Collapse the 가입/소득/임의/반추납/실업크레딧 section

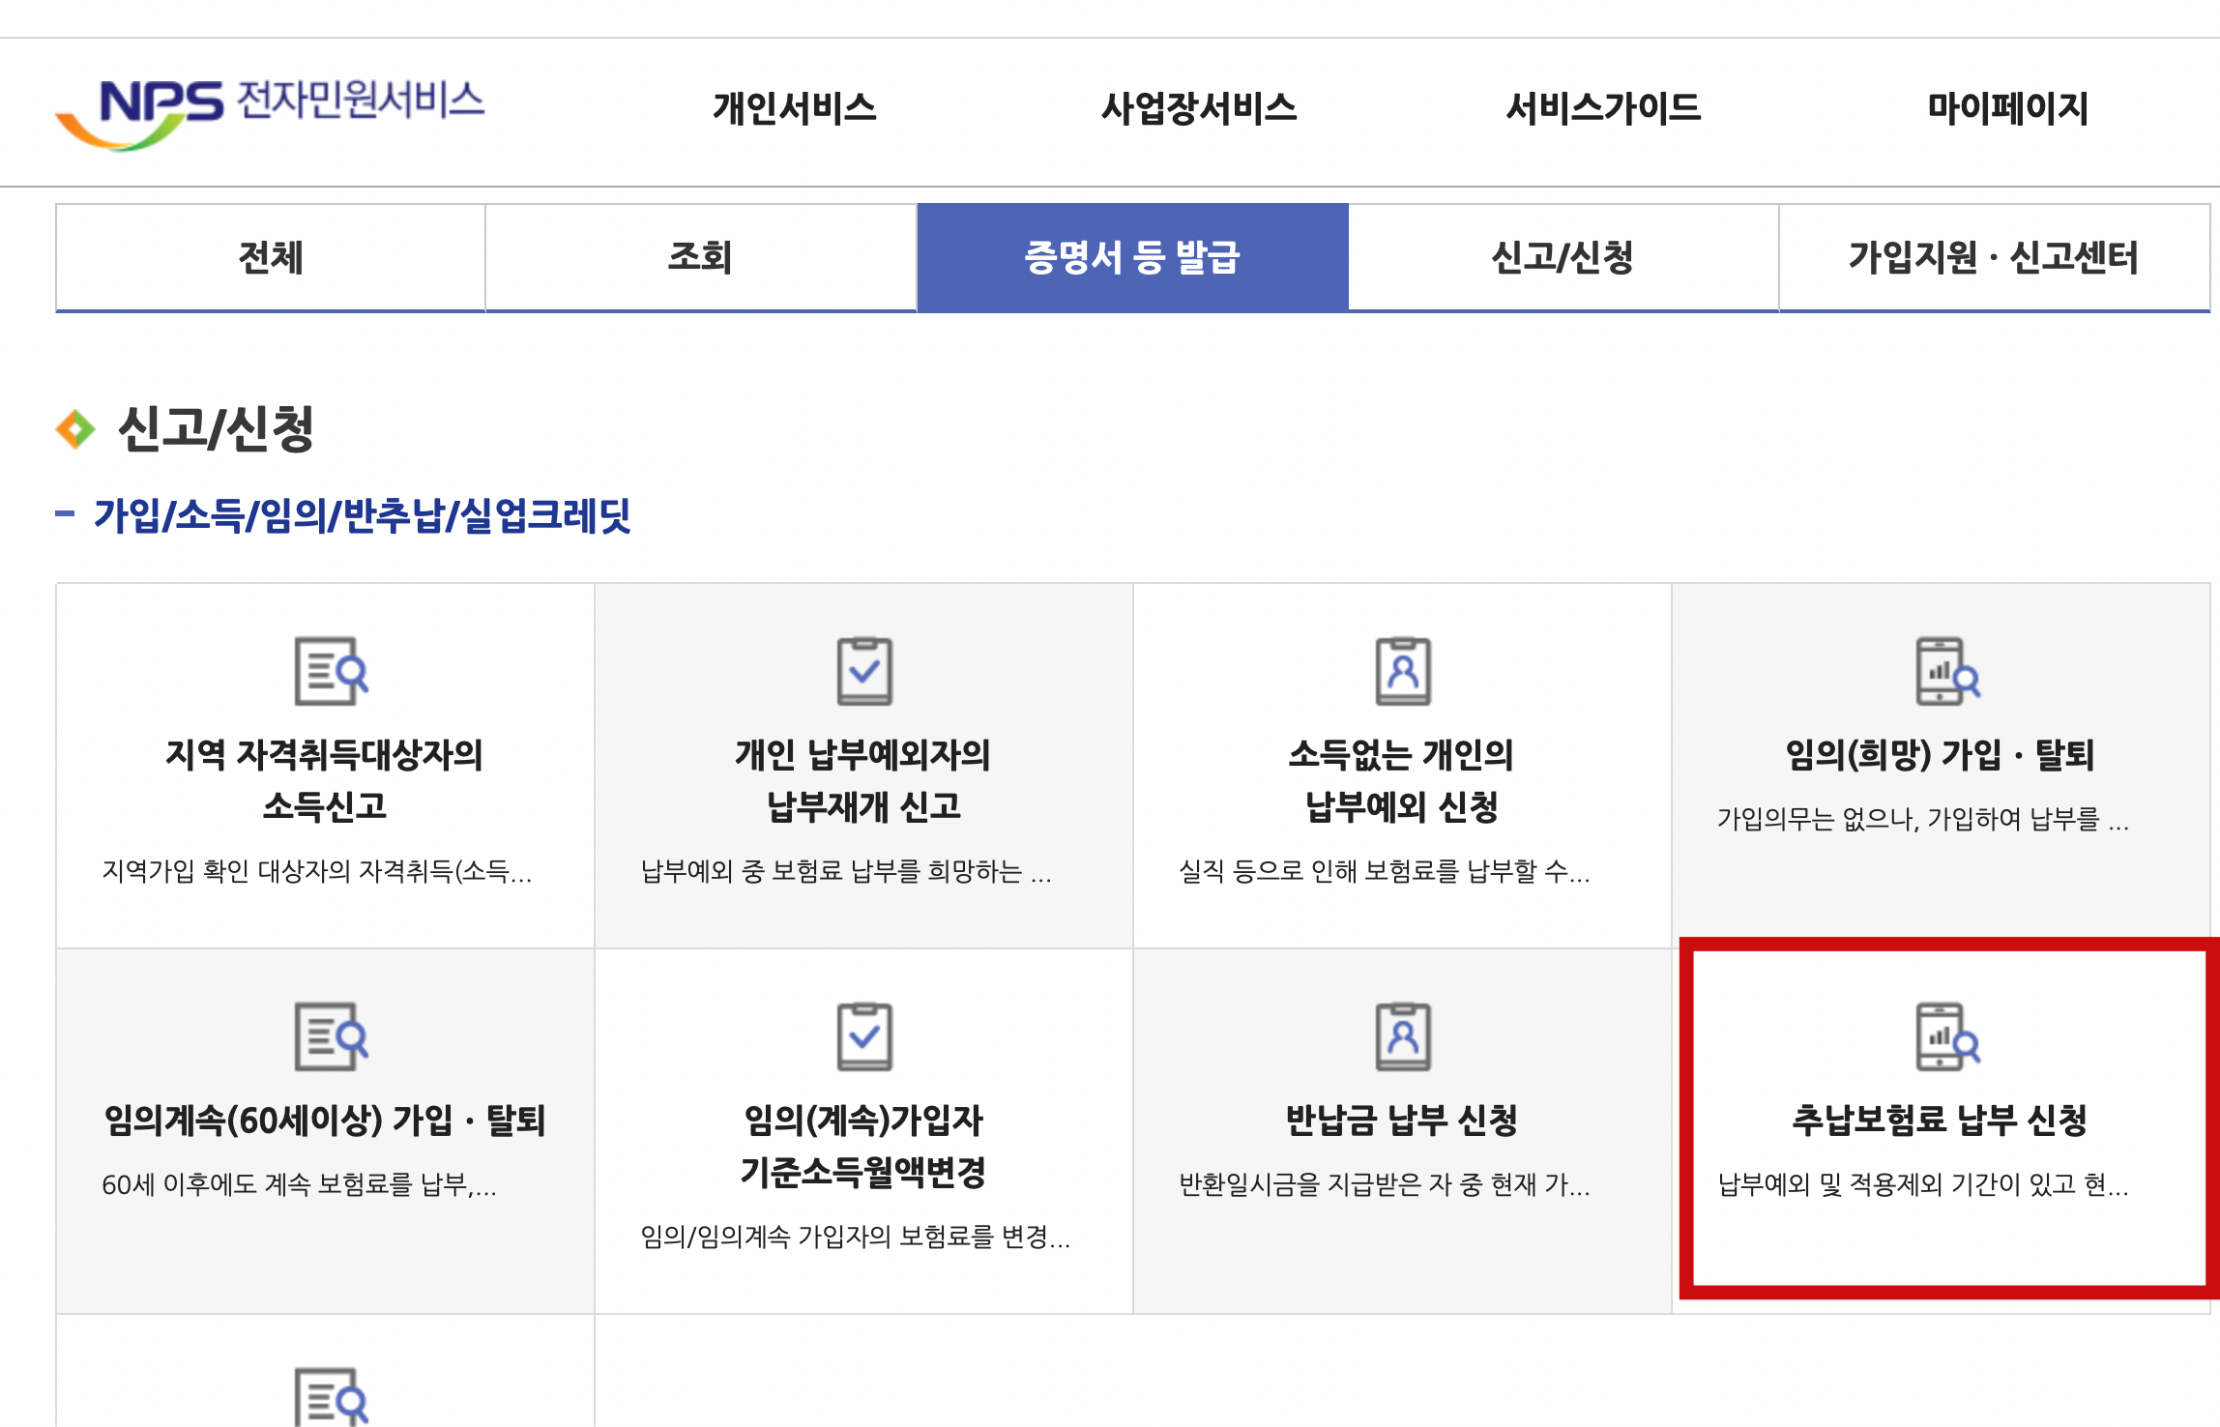[66, 515]
